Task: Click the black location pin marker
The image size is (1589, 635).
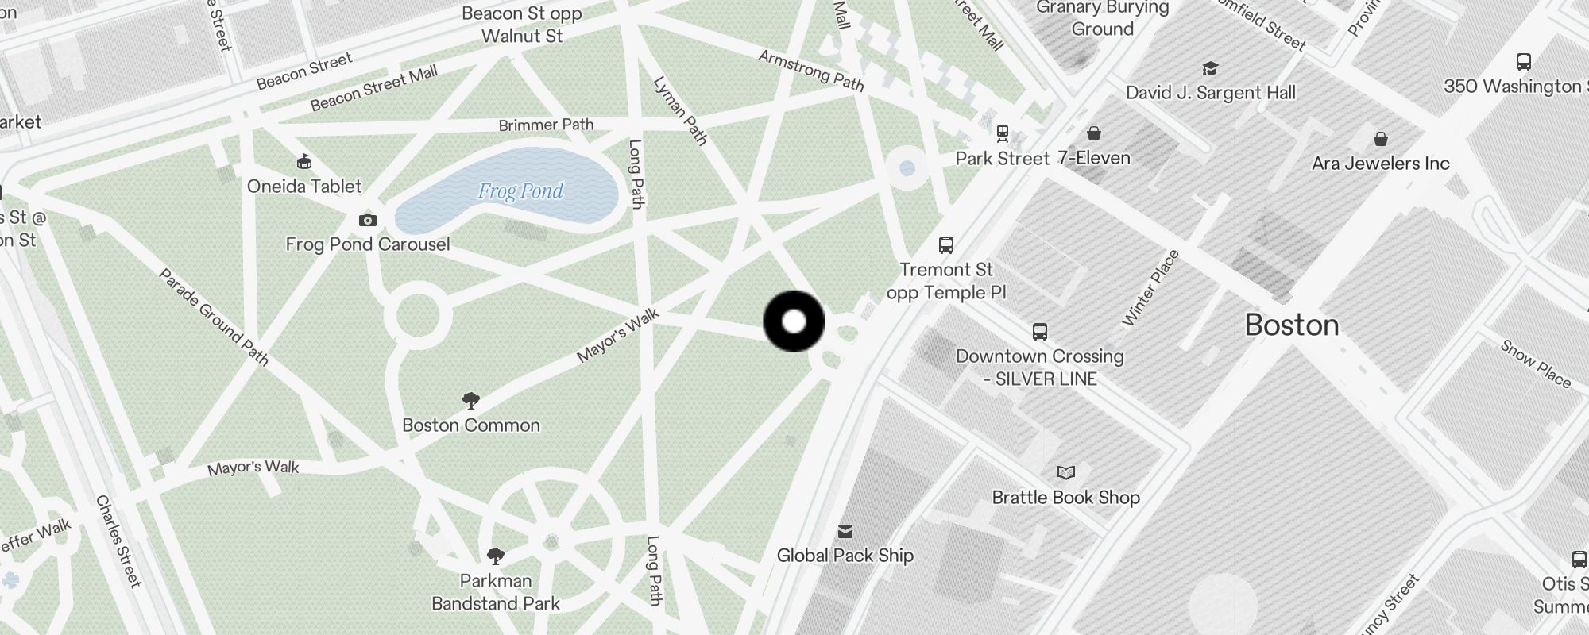Action: pyautogui.click(x=794, y=321)
